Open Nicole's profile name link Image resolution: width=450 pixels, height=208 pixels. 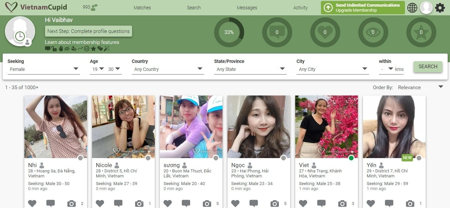(x=104, y=165)
